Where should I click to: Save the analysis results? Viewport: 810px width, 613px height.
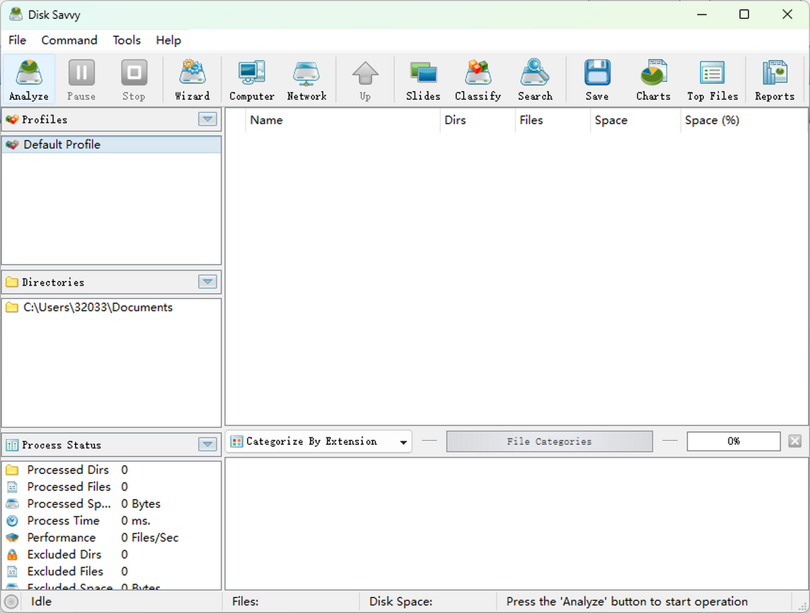pos(597,78)
